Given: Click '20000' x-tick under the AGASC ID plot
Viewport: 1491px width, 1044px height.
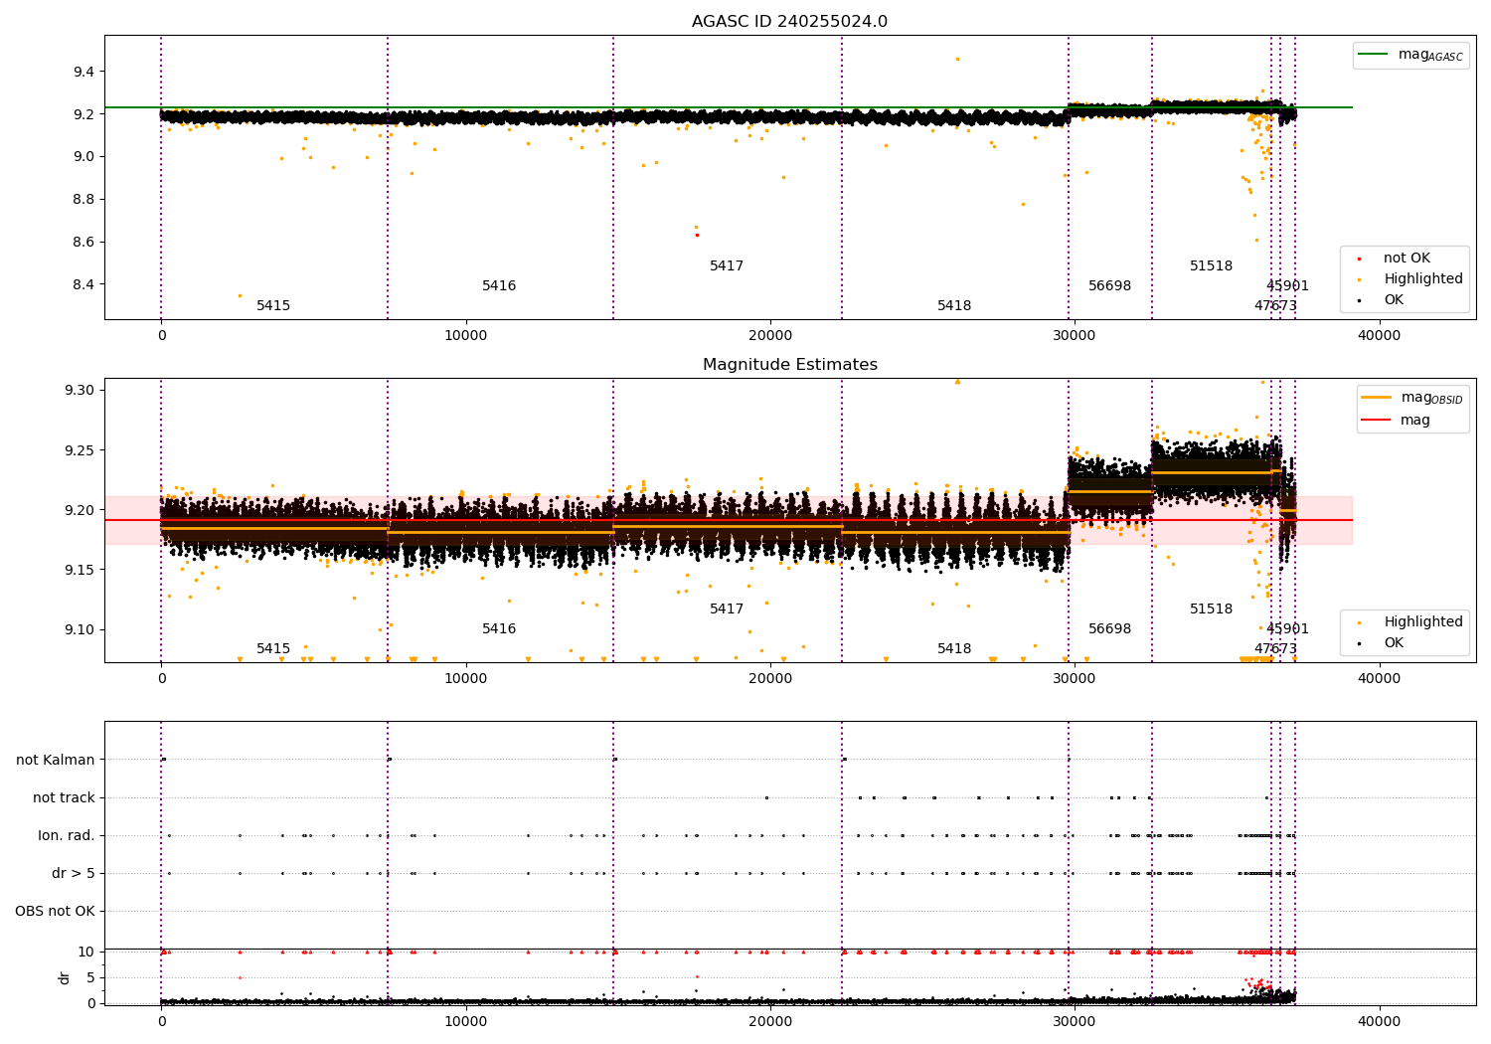Looking at the screenshot, I should tap(770, 336).
